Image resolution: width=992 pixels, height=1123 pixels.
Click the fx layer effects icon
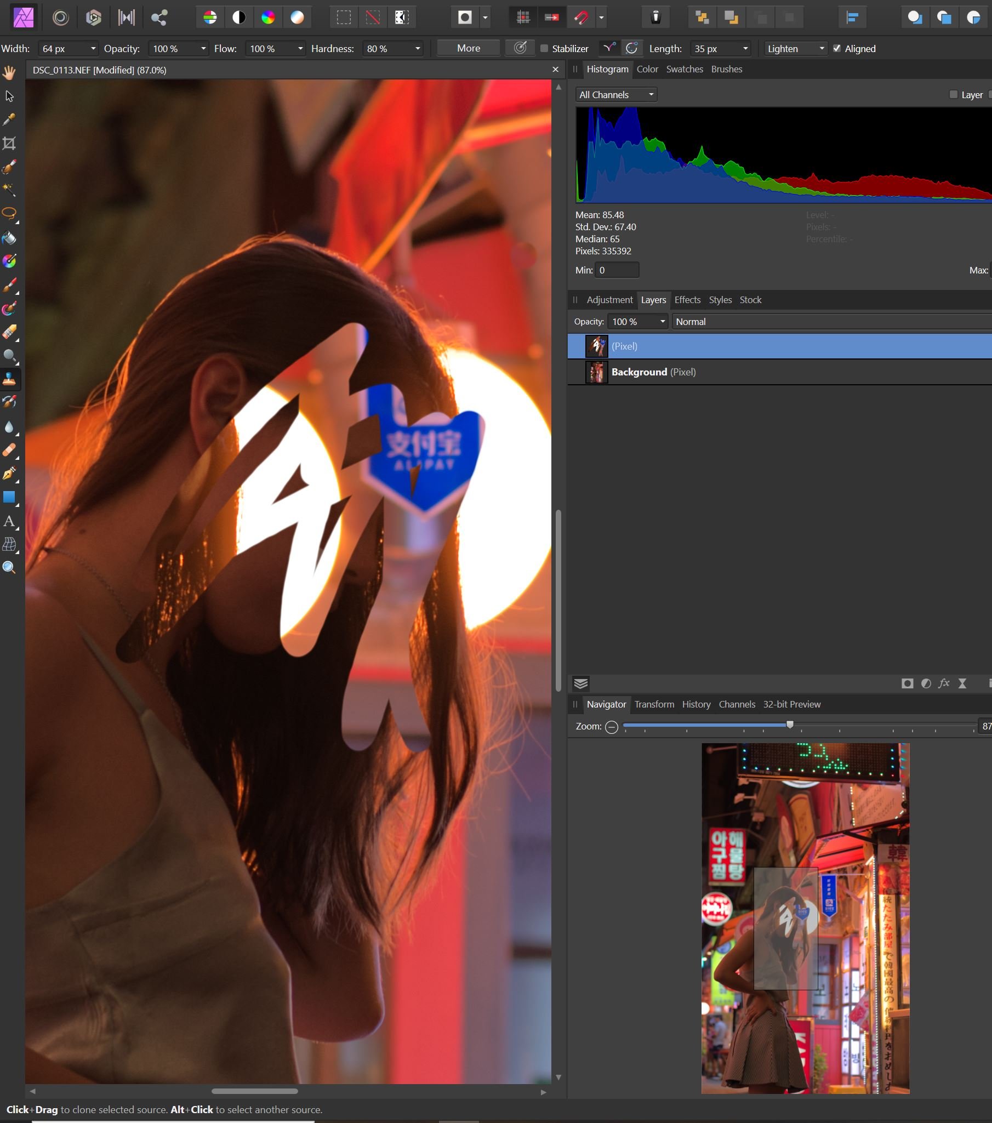[944, 683]
